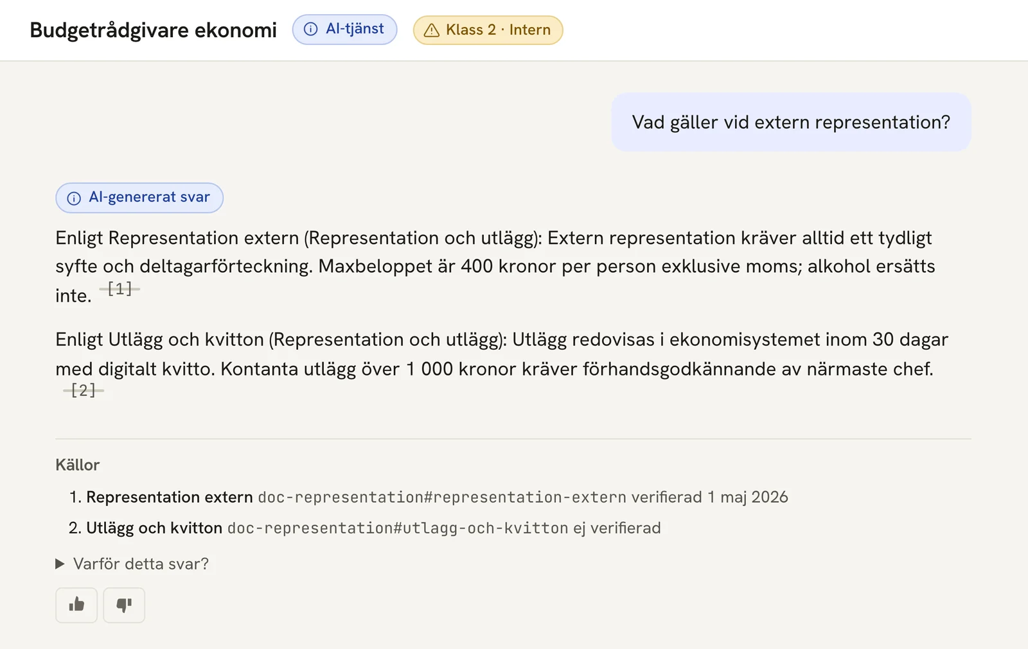Click "verifierad 1 maj 2026" status text
The height and width of the screenshot is (649, 1028).
[710, 497]
